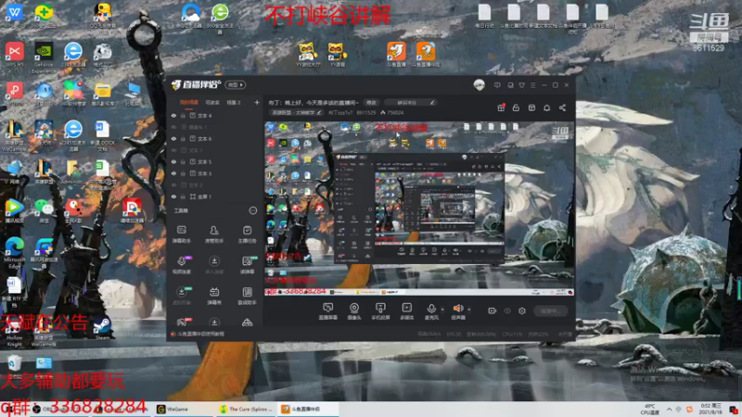The image size is (742, 417).
Task: Toggle visibility of 文本 5 source
Action: [x=173, y=161]
